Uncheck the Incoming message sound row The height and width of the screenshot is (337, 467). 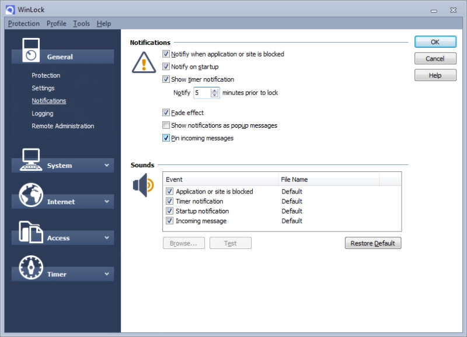pos(169,221)
